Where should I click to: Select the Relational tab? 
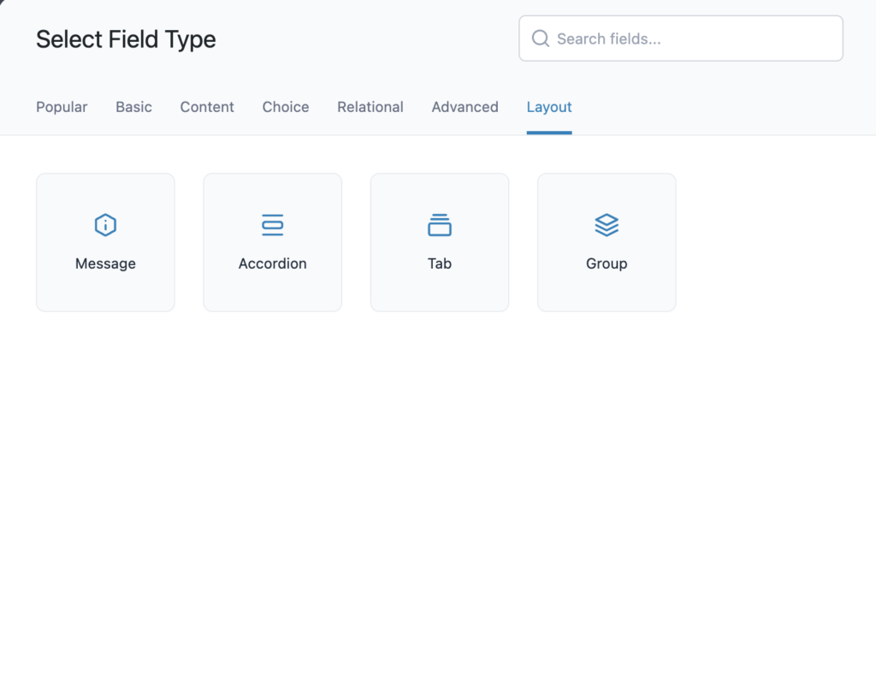(370, 107)
